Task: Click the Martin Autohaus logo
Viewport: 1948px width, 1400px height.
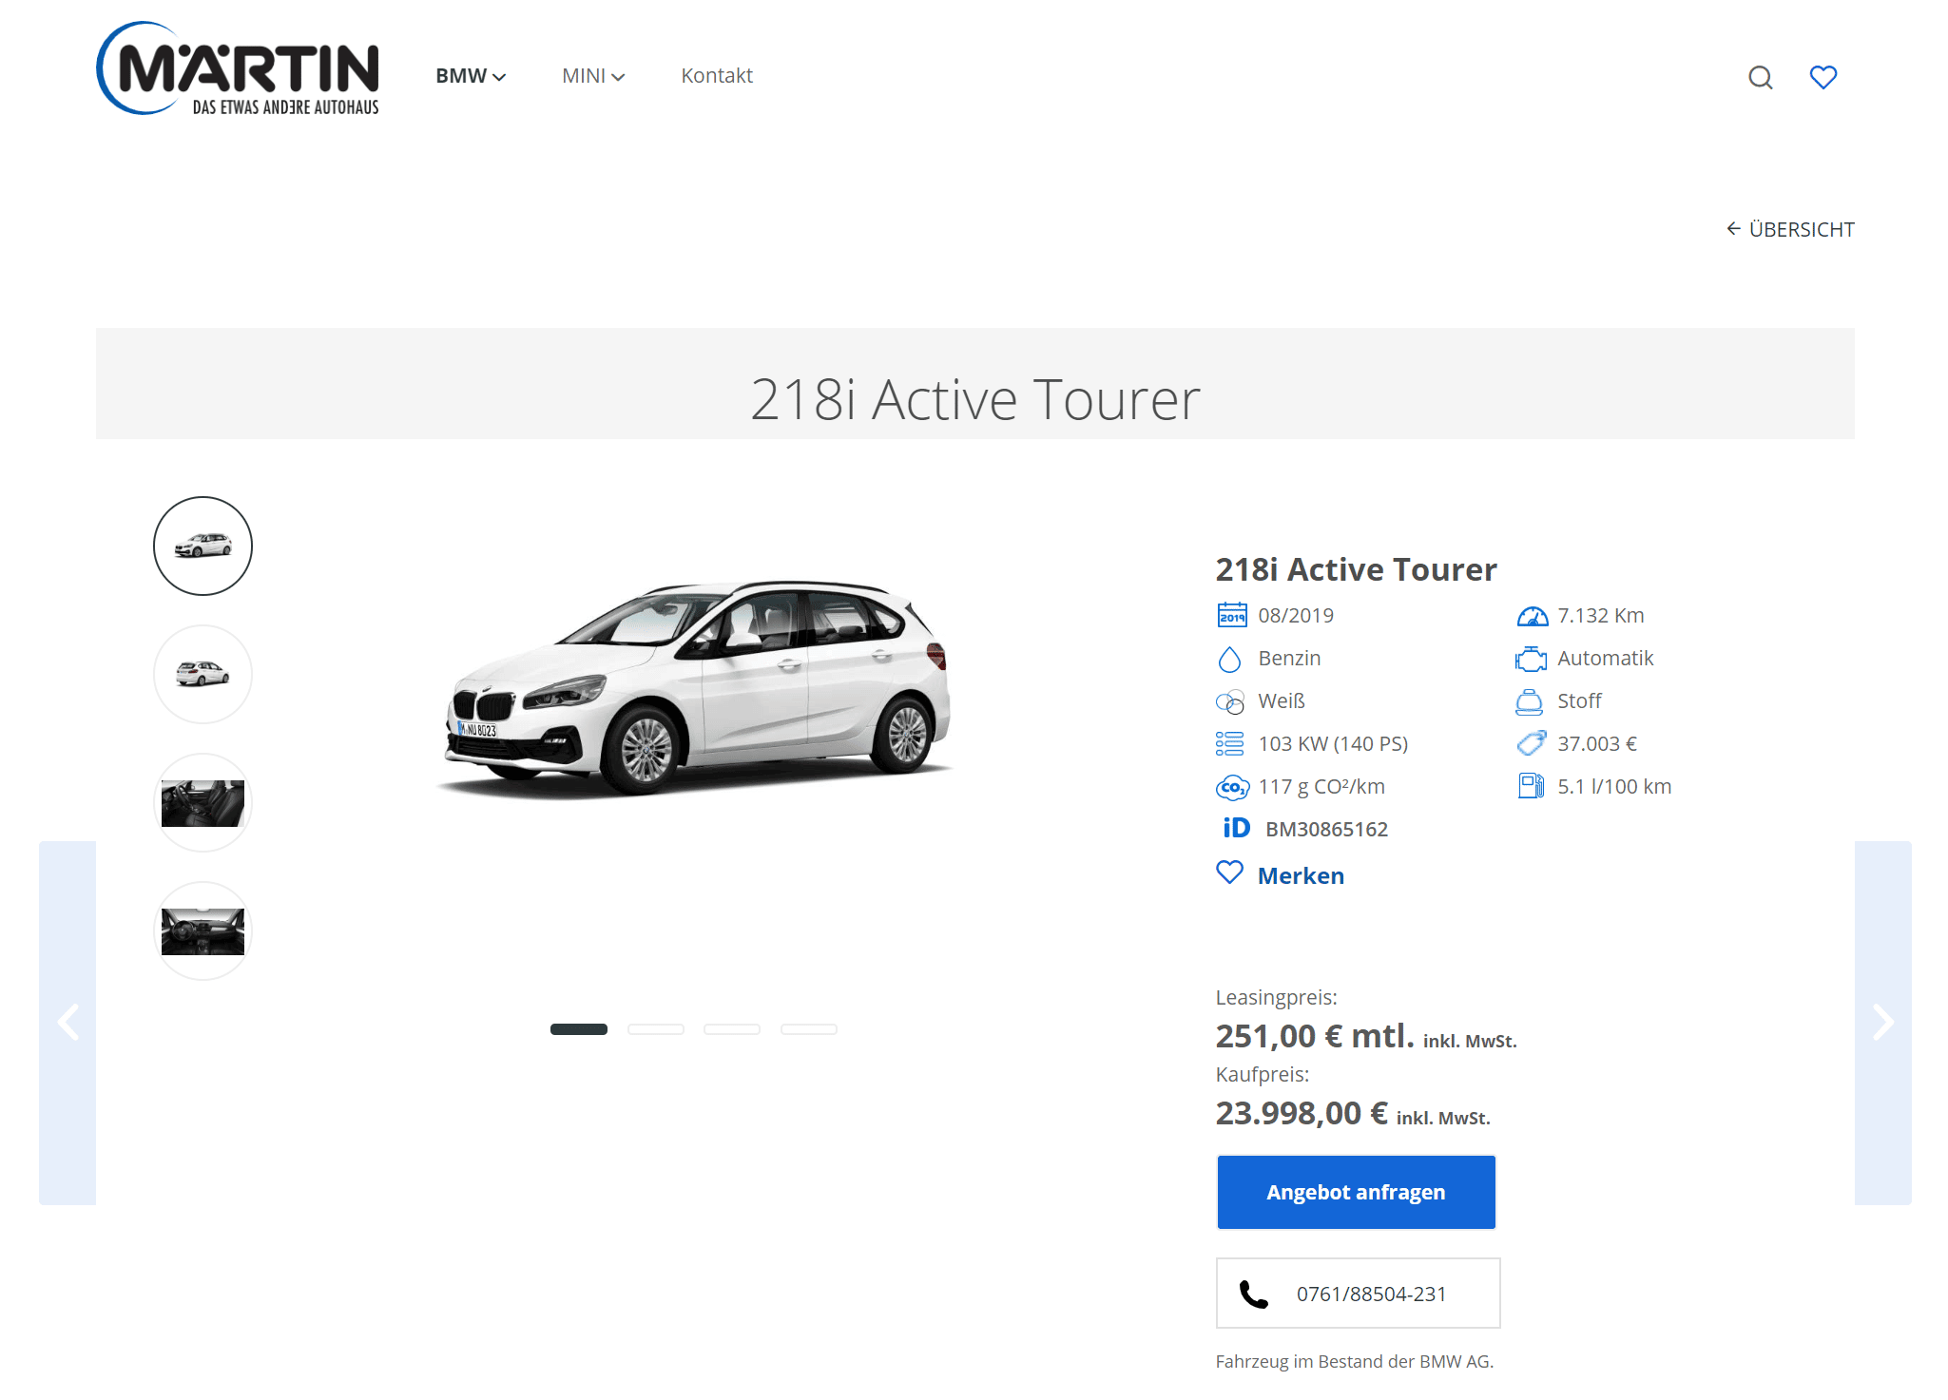Action: point(238,68)
